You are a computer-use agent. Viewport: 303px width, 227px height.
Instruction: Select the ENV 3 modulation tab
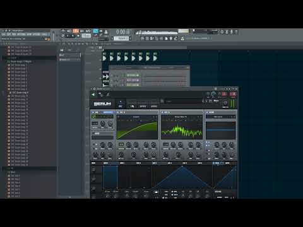[138, 163]
